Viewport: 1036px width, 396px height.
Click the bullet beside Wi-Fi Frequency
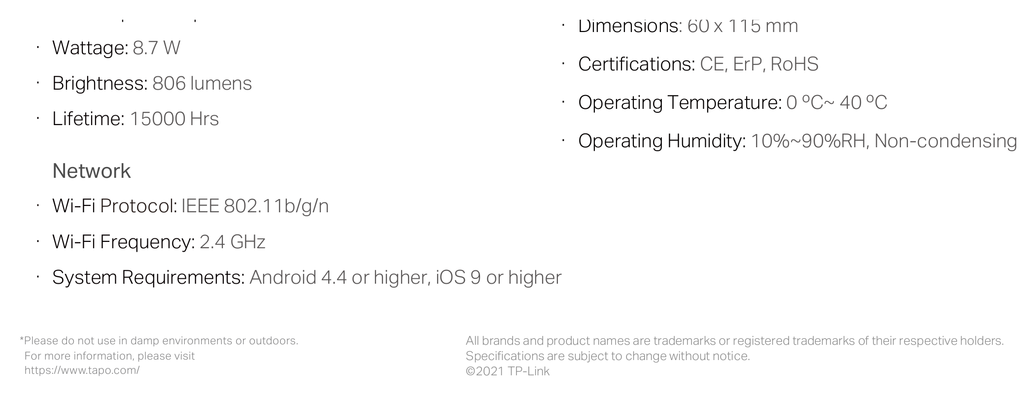(x=37, y=241)
